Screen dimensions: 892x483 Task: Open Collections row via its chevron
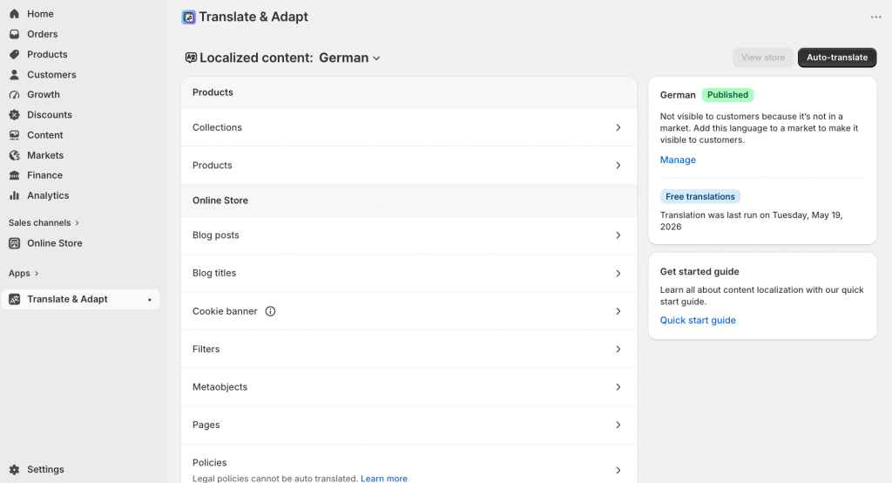click(x=618, y=127)
